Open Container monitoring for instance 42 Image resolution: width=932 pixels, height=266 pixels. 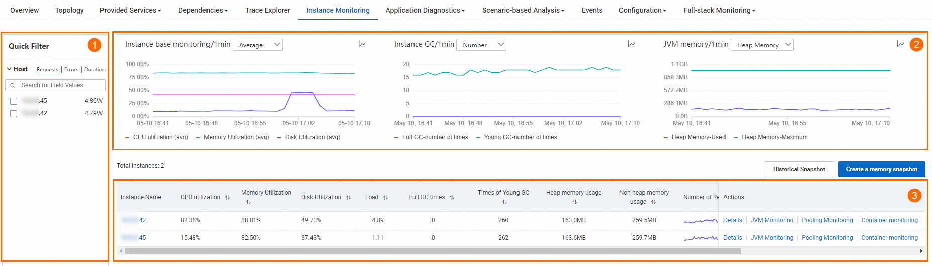coord(889,220)
